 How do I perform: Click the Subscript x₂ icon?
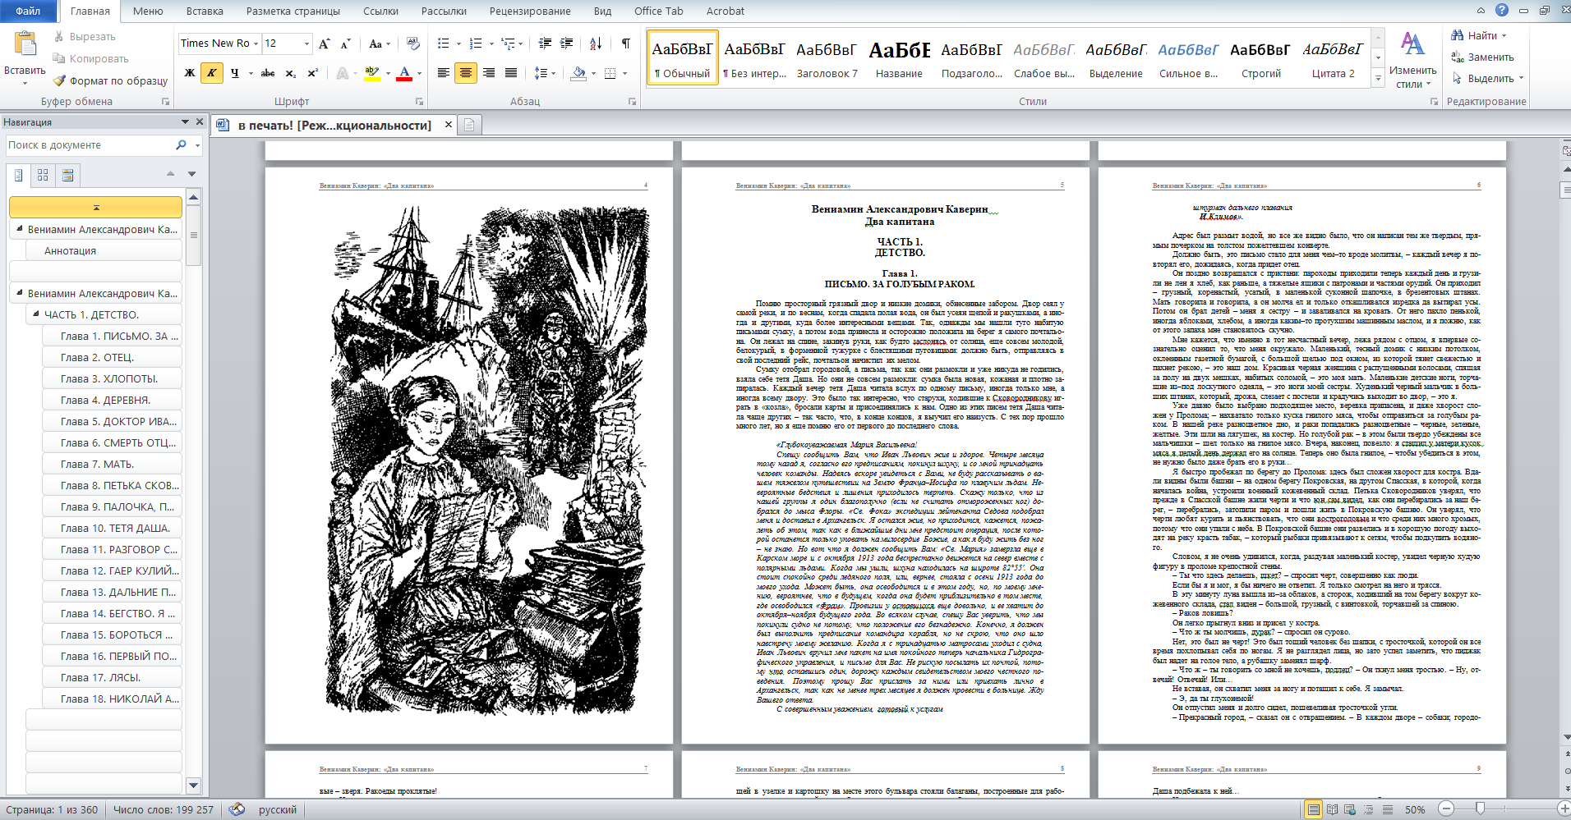point(290,73)
